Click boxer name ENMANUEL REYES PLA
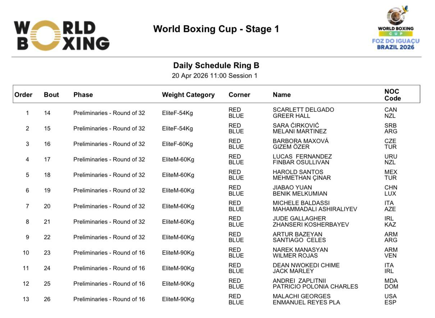This screenshot has height=318, width=435. pos(306,303)
